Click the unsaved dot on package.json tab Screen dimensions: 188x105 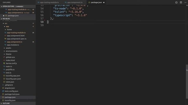tap(104, 2)
